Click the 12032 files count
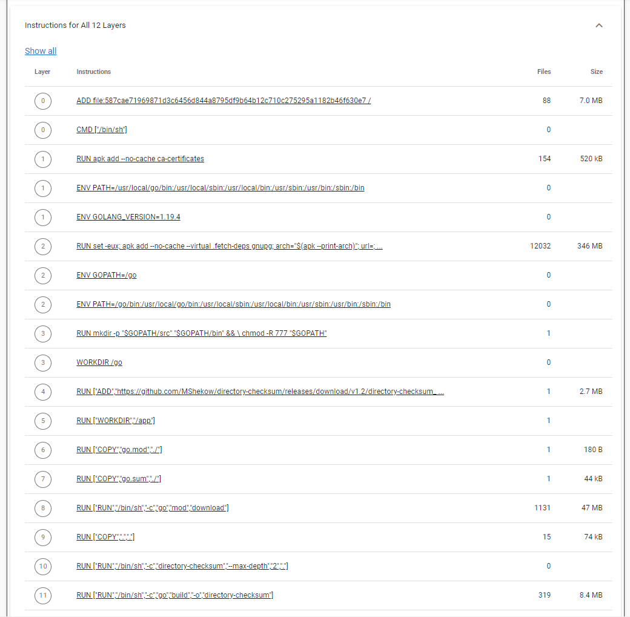The height and width of the screenshot is (617, 630). [x=540, y=246]
